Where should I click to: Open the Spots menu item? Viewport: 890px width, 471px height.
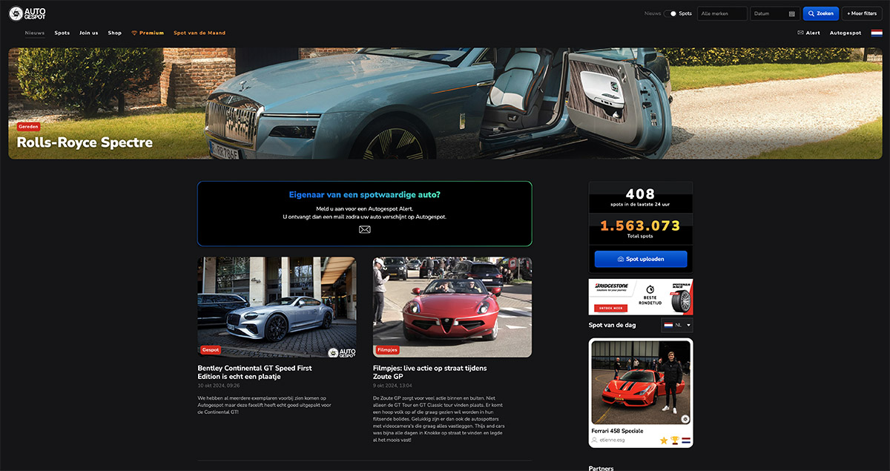coord(62,33)
